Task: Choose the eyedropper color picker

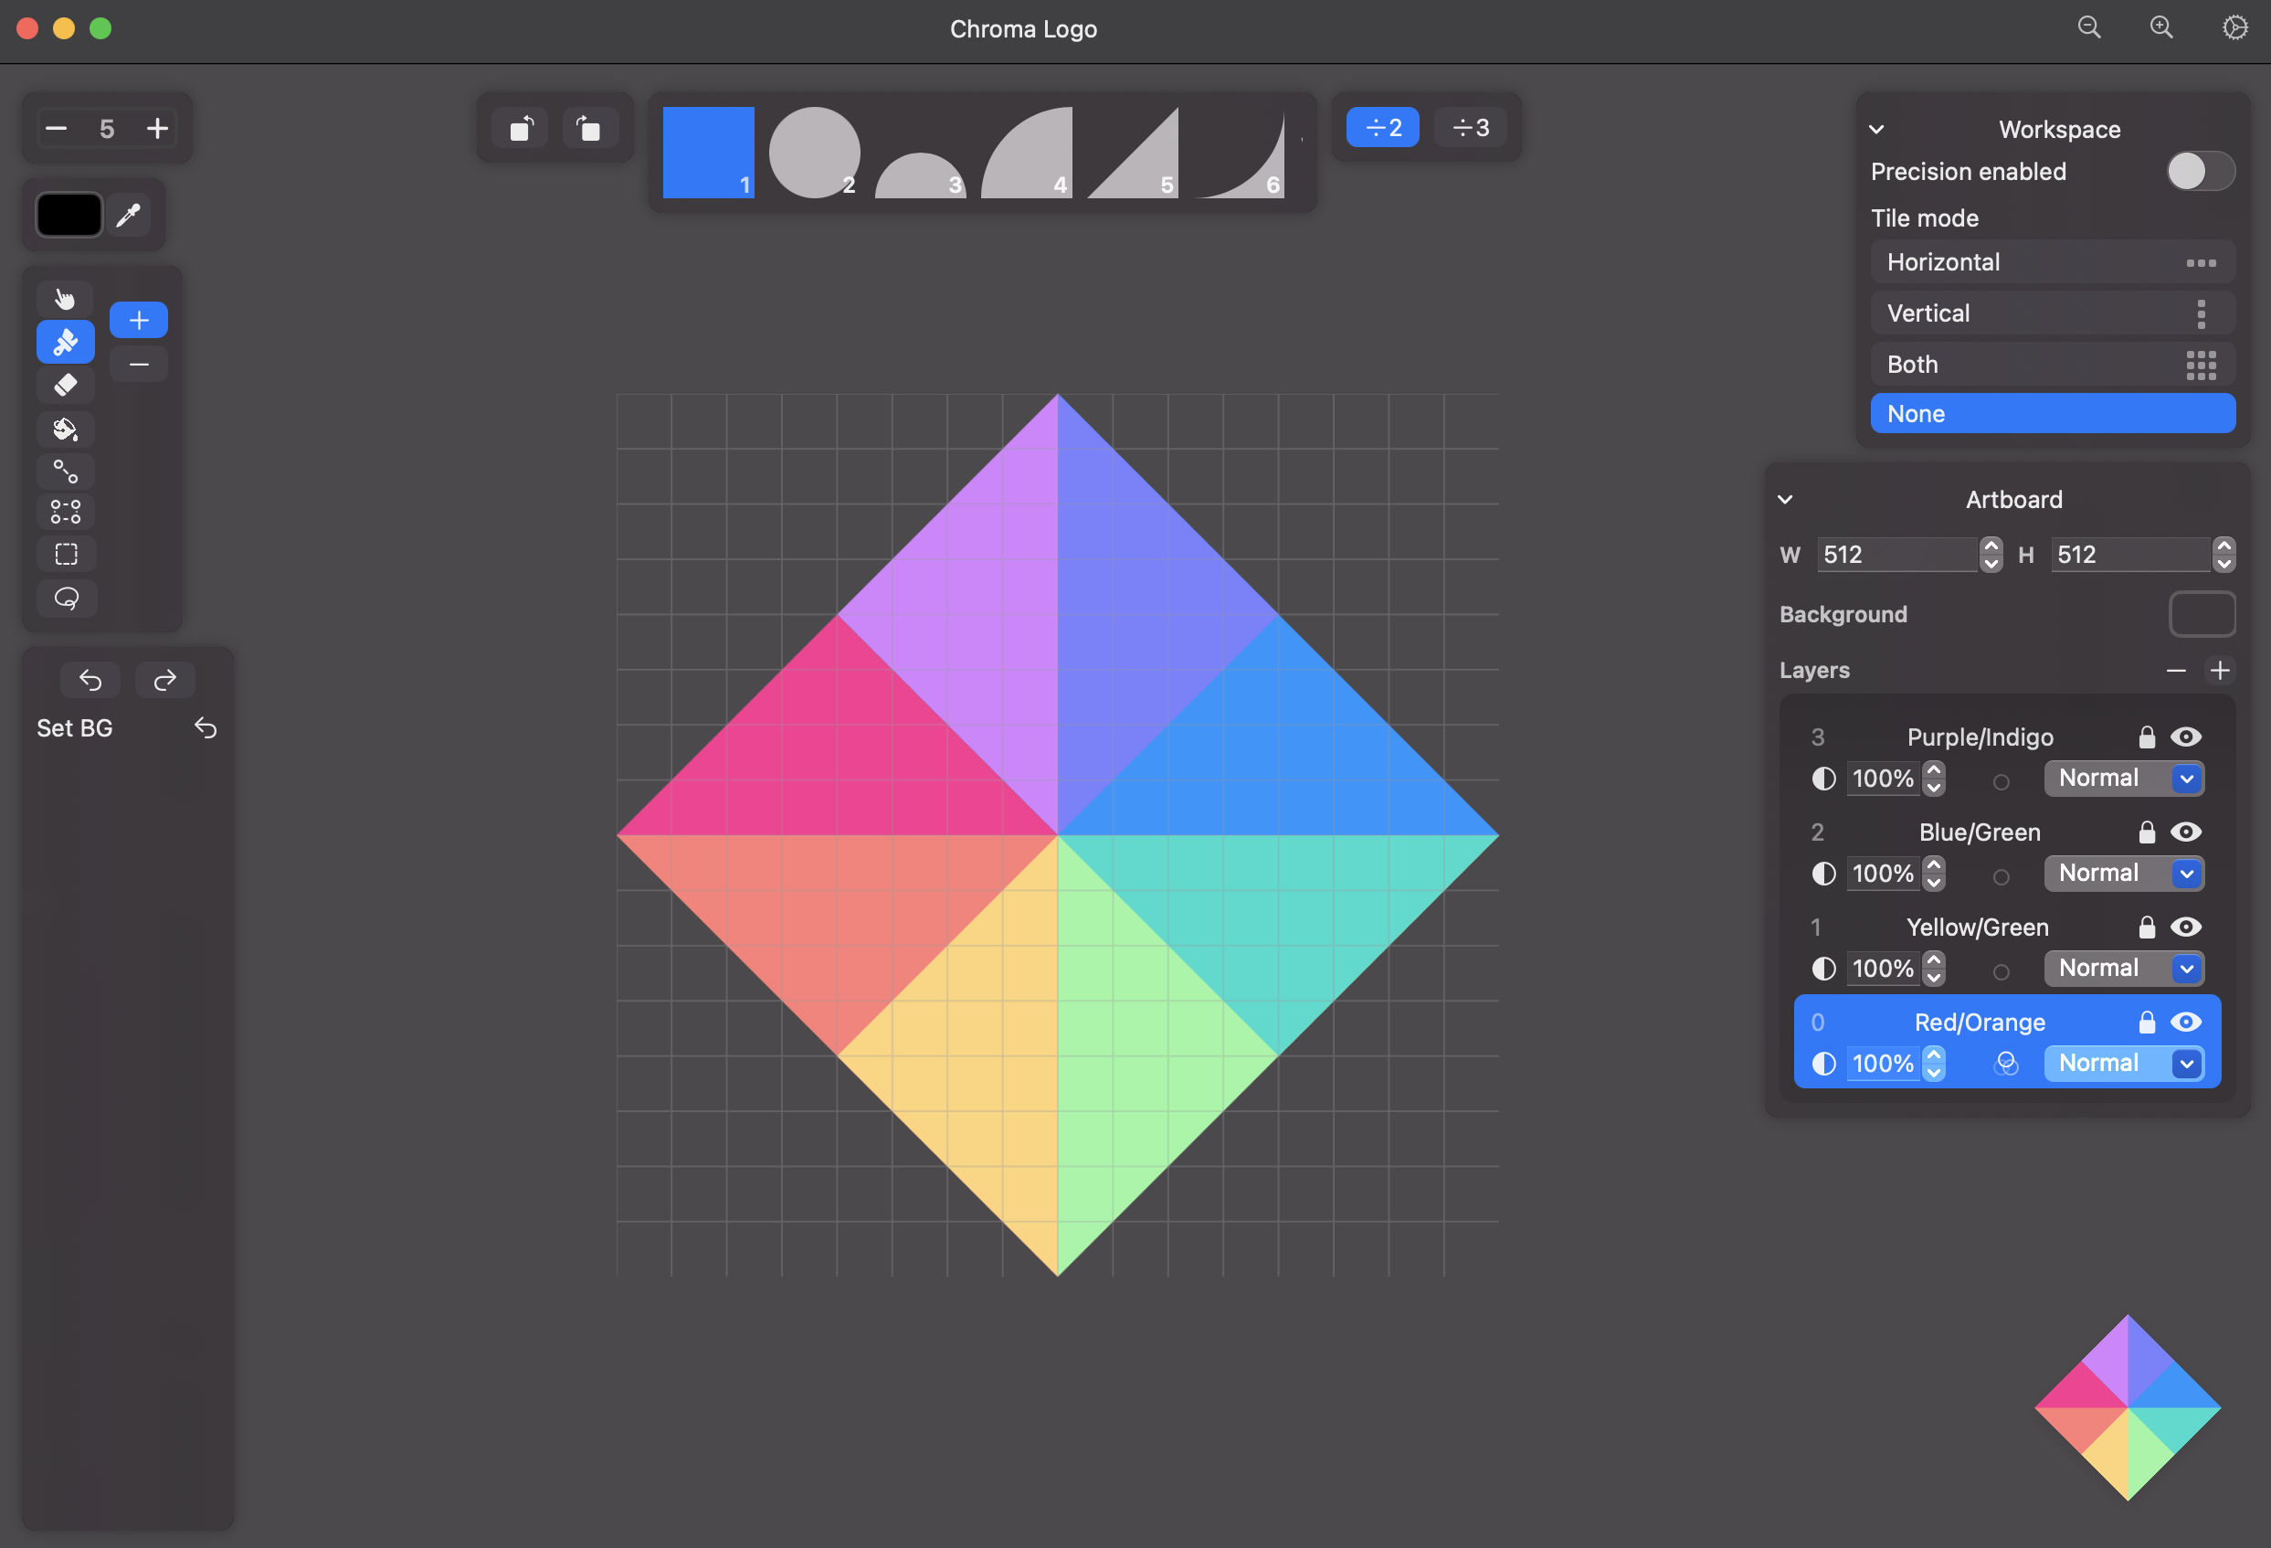Action: 128,215
